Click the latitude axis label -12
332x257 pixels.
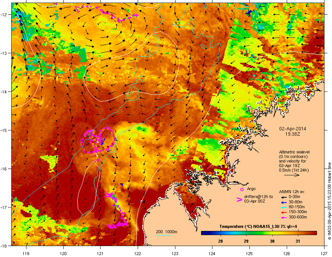click(x=4, y=14)
